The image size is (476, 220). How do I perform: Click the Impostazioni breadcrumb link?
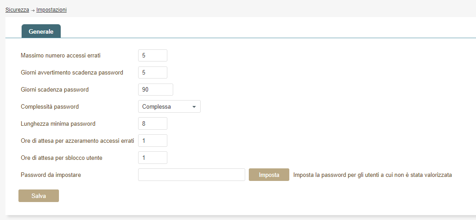point(51,9)
